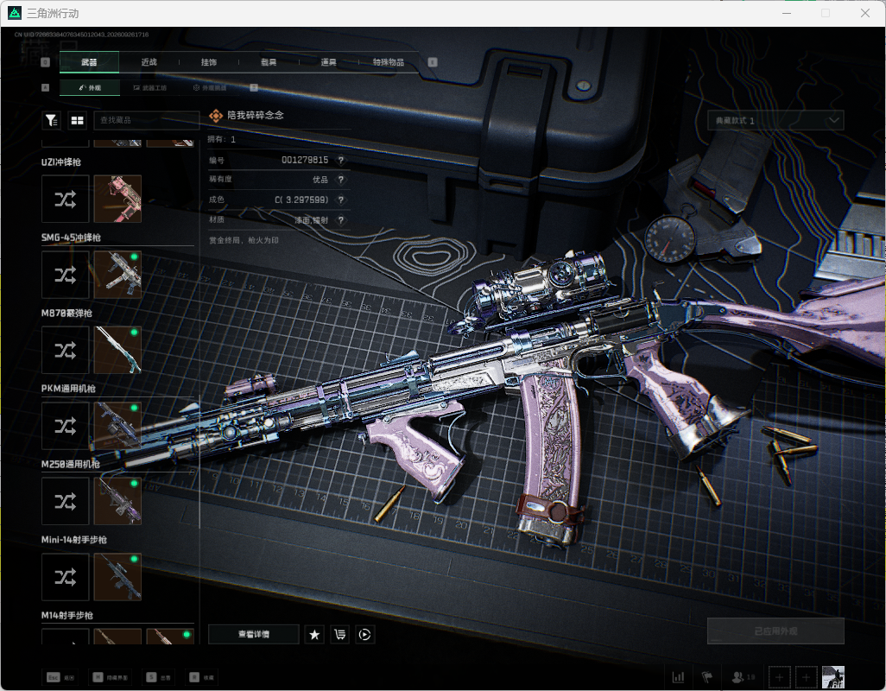Click the D key sub-tab-next indicator
The image size is (886, 691).
point(254,87)
